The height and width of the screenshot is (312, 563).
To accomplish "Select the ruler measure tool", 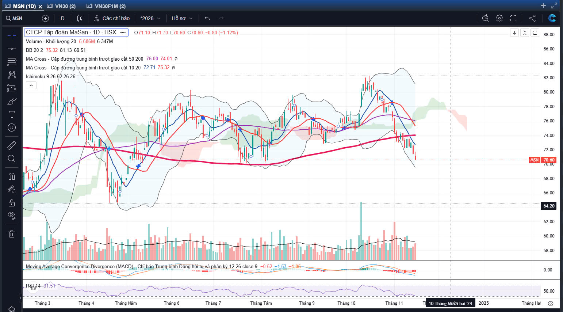I will click(x=12, y=145).
